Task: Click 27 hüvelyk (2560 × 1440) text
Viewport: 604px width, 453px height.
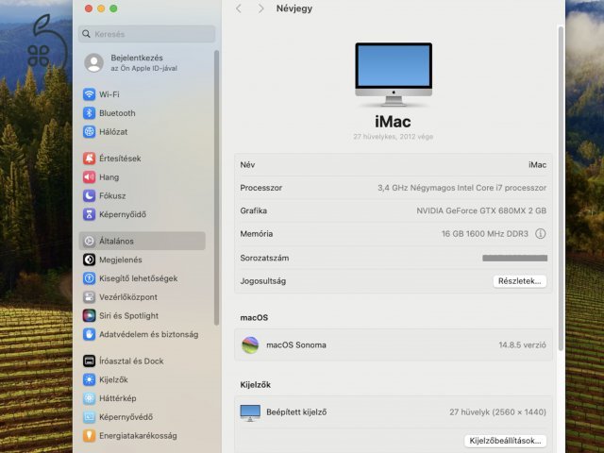Action: [x=497, y=412]
